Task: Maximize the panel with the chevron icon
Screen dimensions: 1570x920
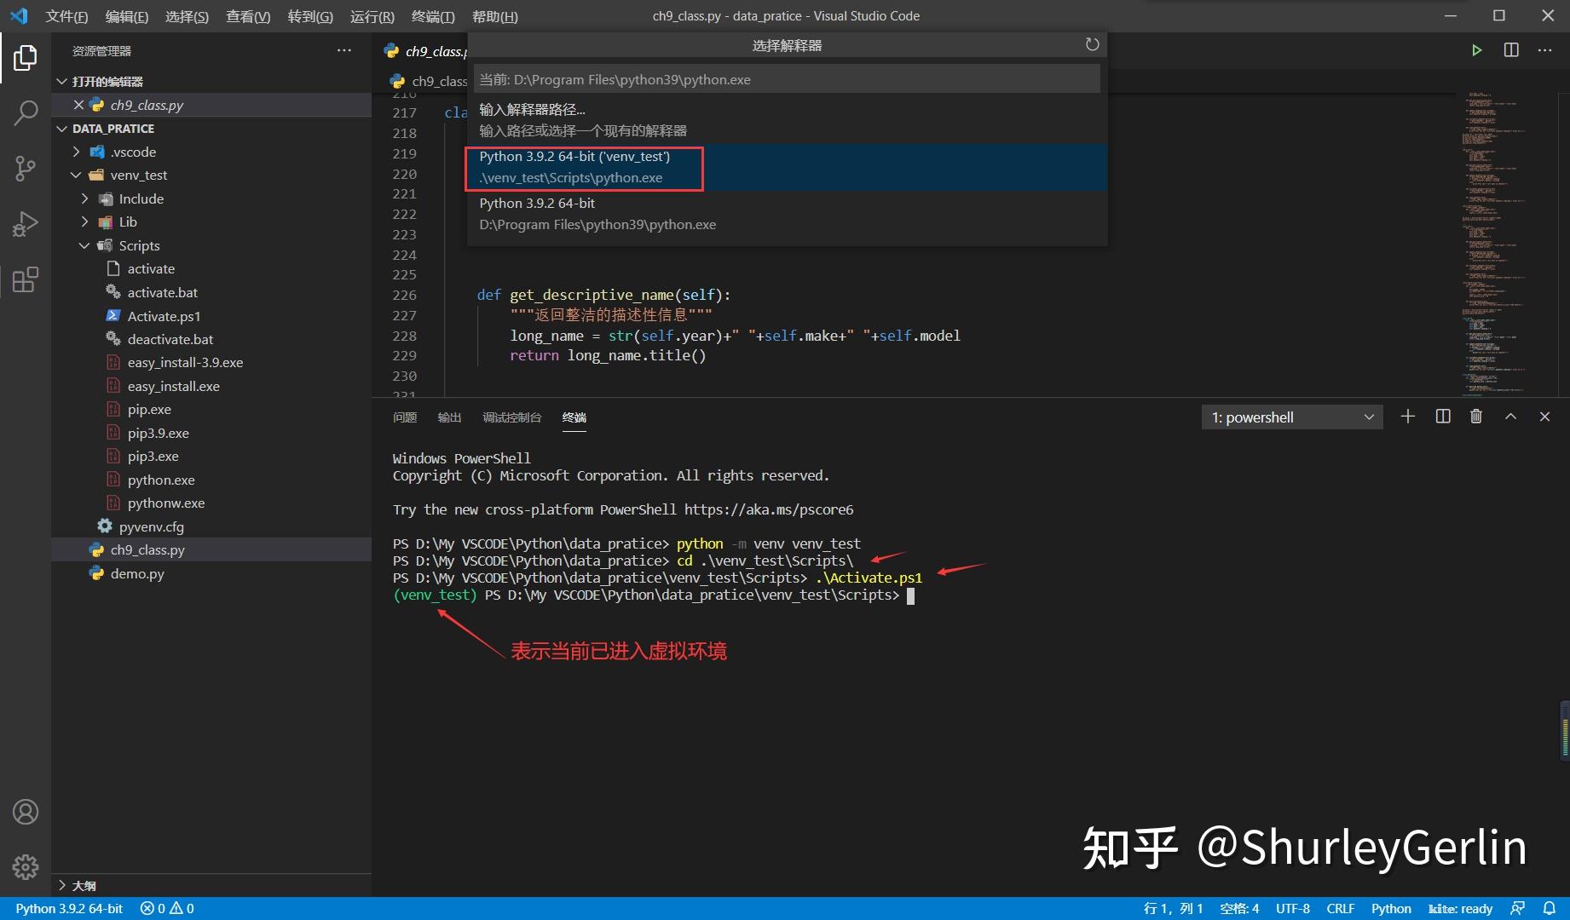Action: click(1510, 417)
